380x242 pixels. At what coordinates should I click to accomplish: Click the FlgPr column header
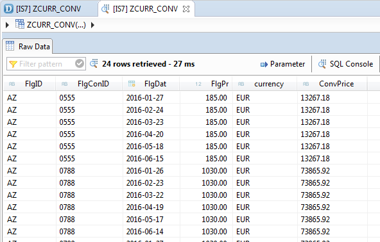[x=206, y=84]
